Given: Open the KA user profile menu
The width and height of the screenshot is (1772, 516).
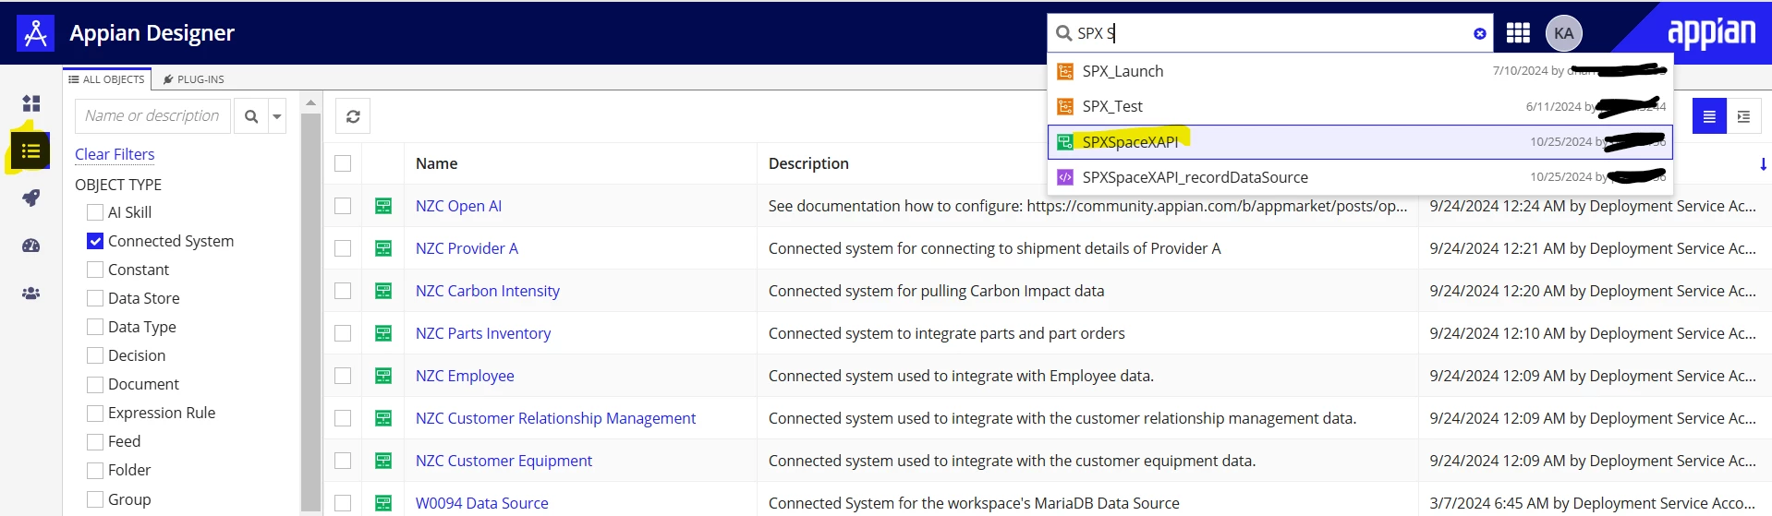Looking at the screenshot, I should coord(1563,33).
